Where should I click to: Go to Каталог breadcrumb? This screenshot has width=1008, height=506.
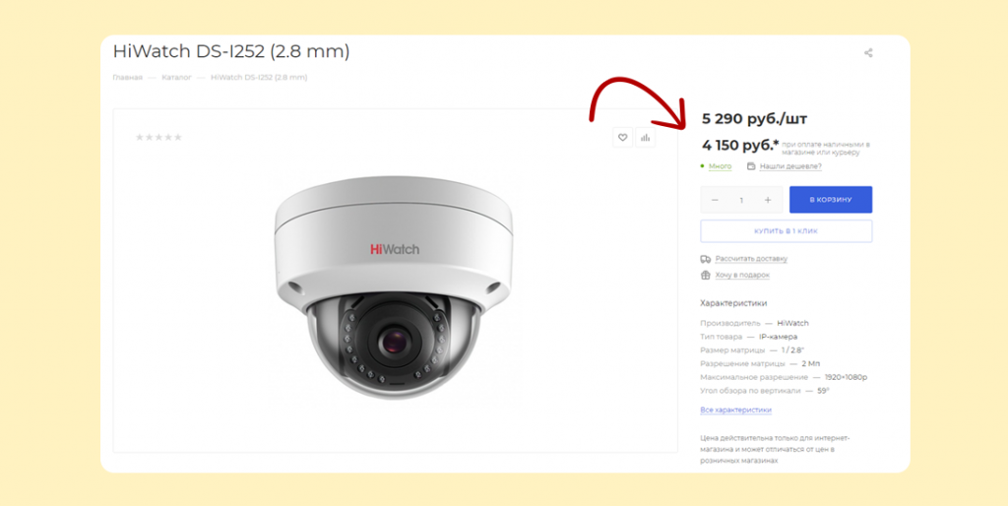tap(177, 78)
